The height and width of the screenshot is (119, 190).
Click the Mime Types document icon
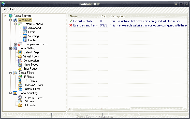point(20,65)
